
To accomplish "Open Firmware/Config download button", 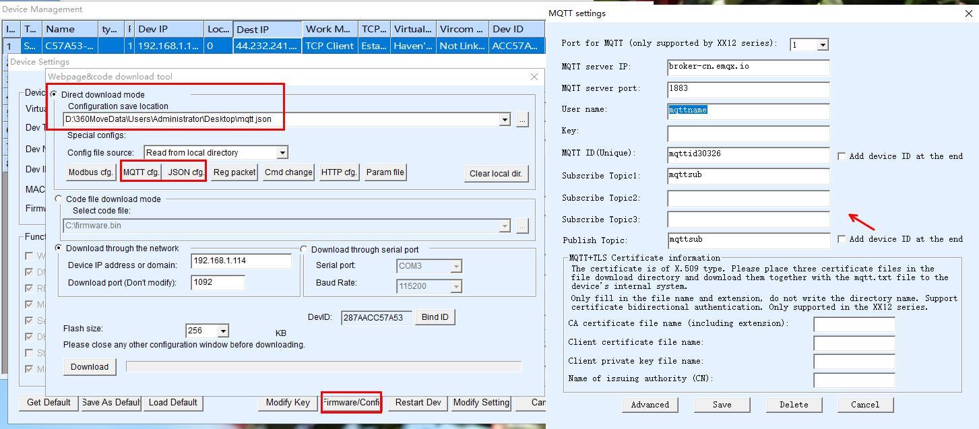I will (x=351, y=403).
